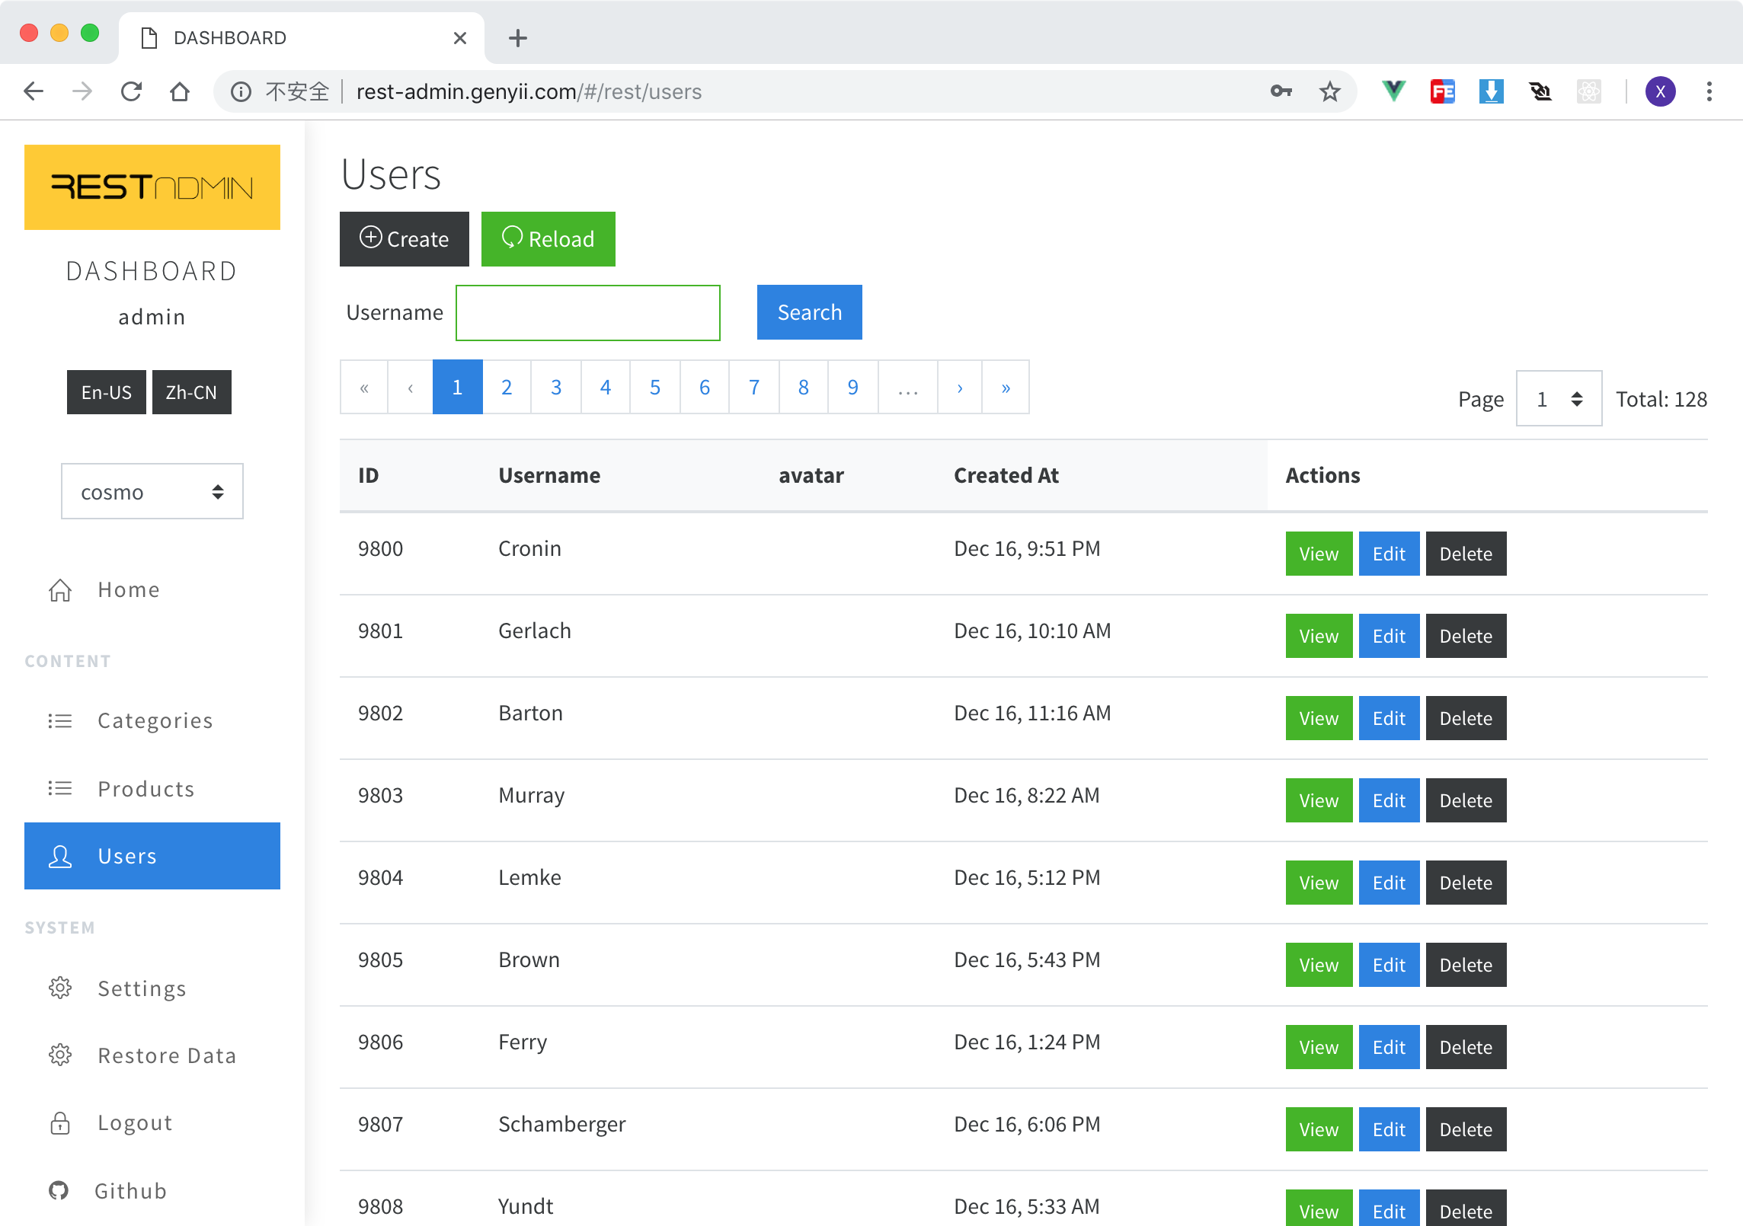Open the Chrome three-dot menu

[1709, 91]
